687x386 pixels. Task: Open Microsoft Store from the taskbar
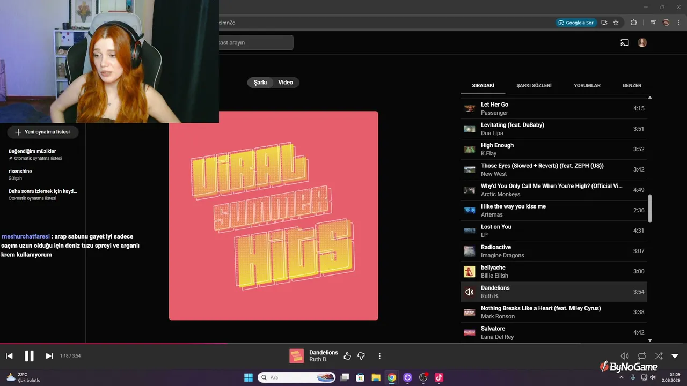(x=361, y=377)
